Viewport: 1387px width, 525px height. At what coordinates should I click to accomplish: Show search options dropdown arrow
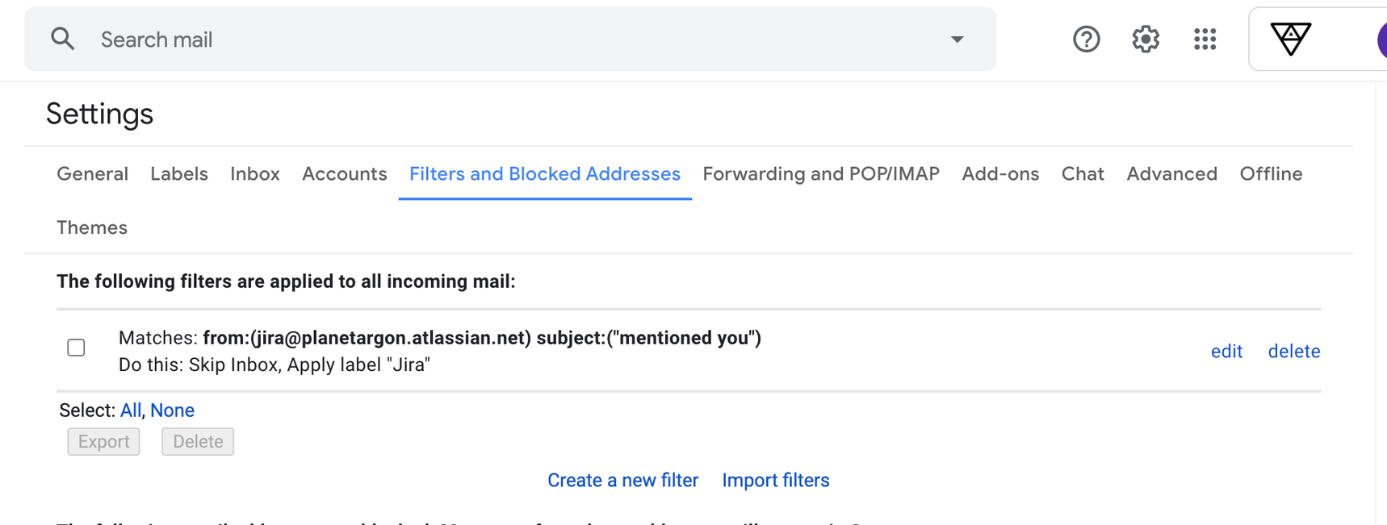point(957,39)
